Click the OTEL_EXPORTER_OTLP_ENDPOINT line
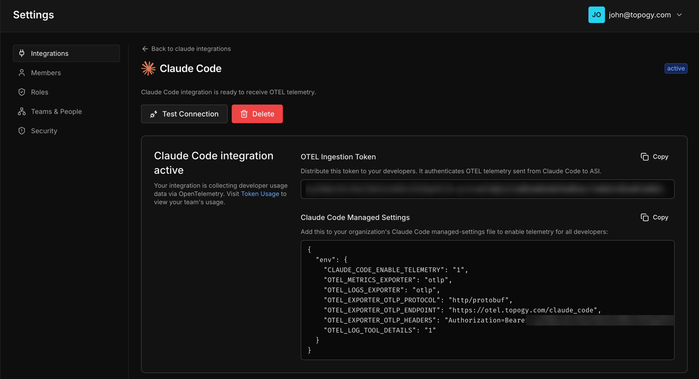The image size is (699, 379). (x=462, y=310)
